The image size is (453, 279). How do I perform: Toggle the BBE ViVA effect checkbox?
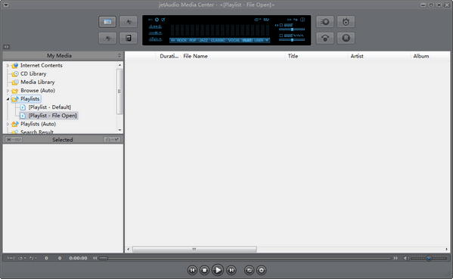[x=281, y=36]
